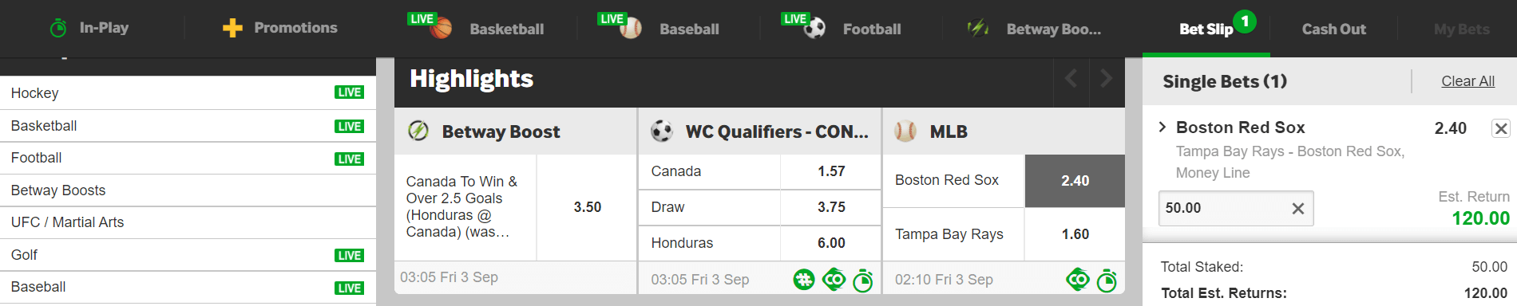Select Tampa Bay Rays 1.60 odds
The image size is (1517, 306).
[1075, 234]
